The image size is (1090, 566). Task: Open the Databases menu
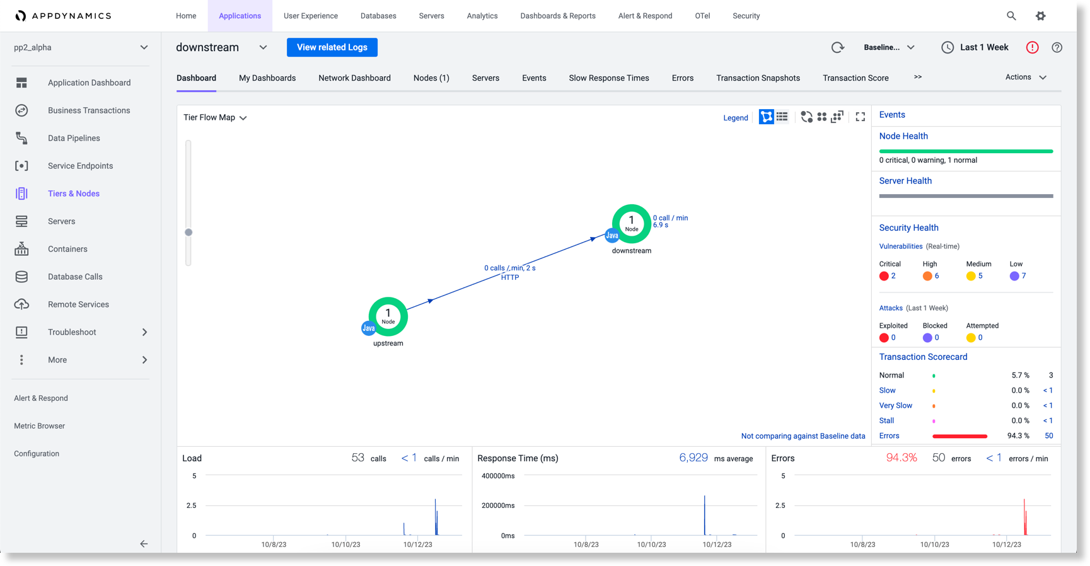point(378,16)
